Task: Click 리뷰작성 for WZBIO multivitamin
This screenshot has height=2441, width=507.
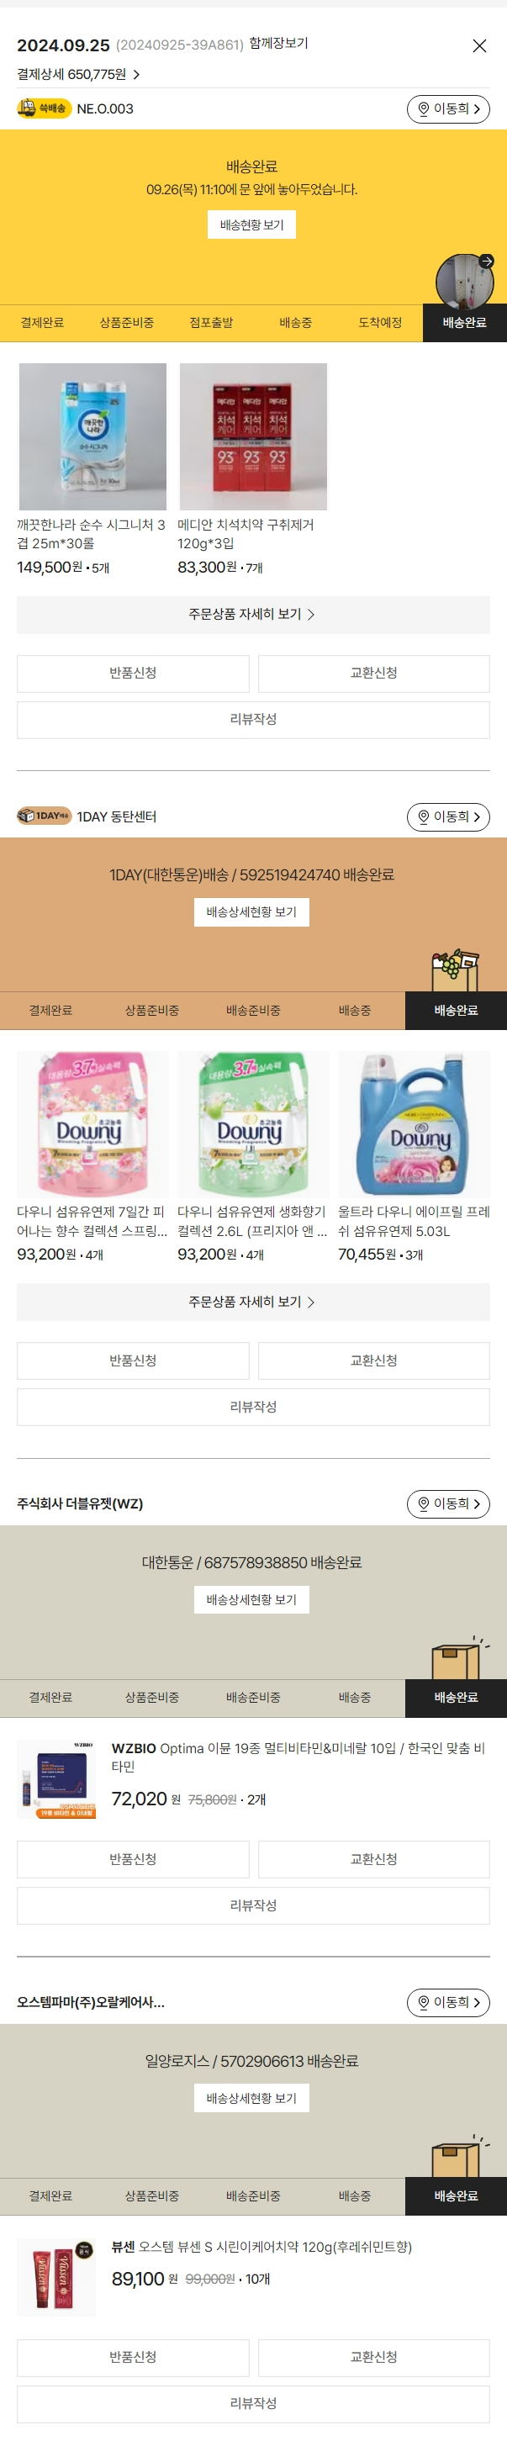Action: 253,1905
